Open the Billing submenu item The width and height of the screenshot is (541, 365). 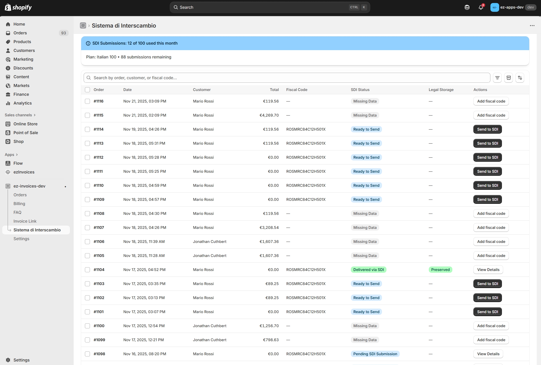[19, 204]
